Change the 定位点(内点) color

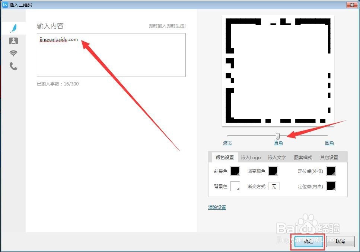pyautogui.click(x=331, y=186)
